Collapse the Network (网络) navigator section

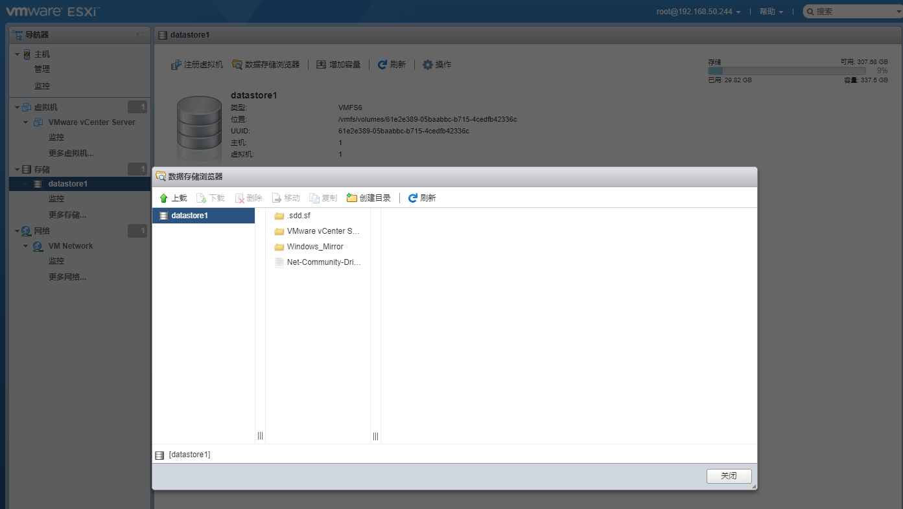[x=18, y=231]
